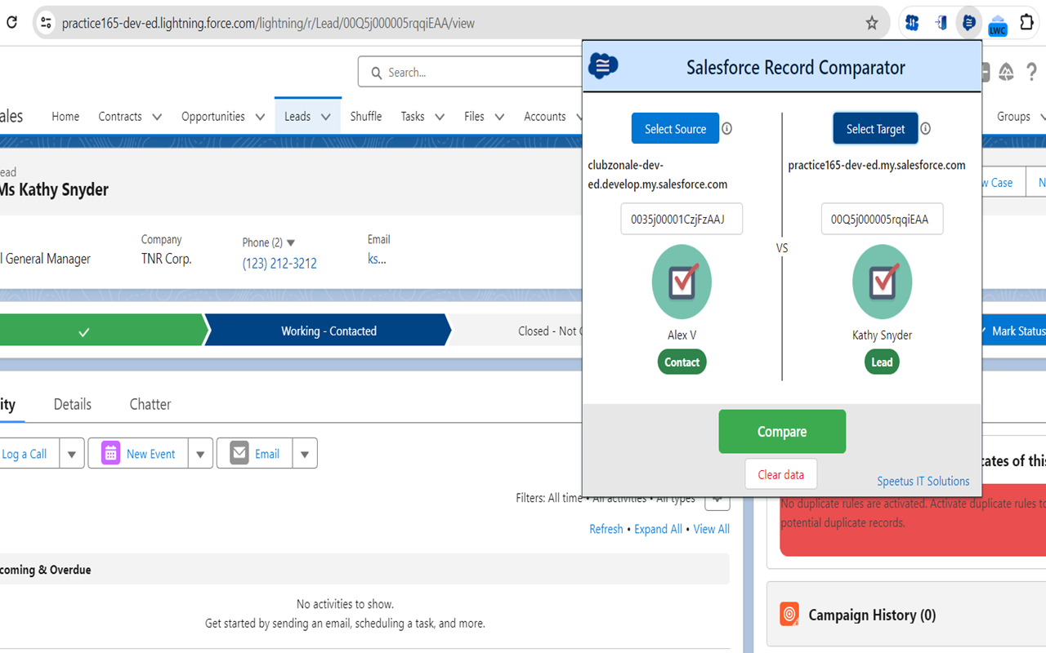Click the target record ID input field
Image resolution: width=1046 pixels, height=653 pixels.
tap(882, 219)
